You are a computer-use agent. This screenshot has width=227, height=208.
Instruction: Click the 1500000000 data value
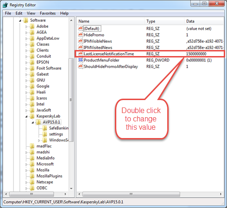(x=196, y=54)
